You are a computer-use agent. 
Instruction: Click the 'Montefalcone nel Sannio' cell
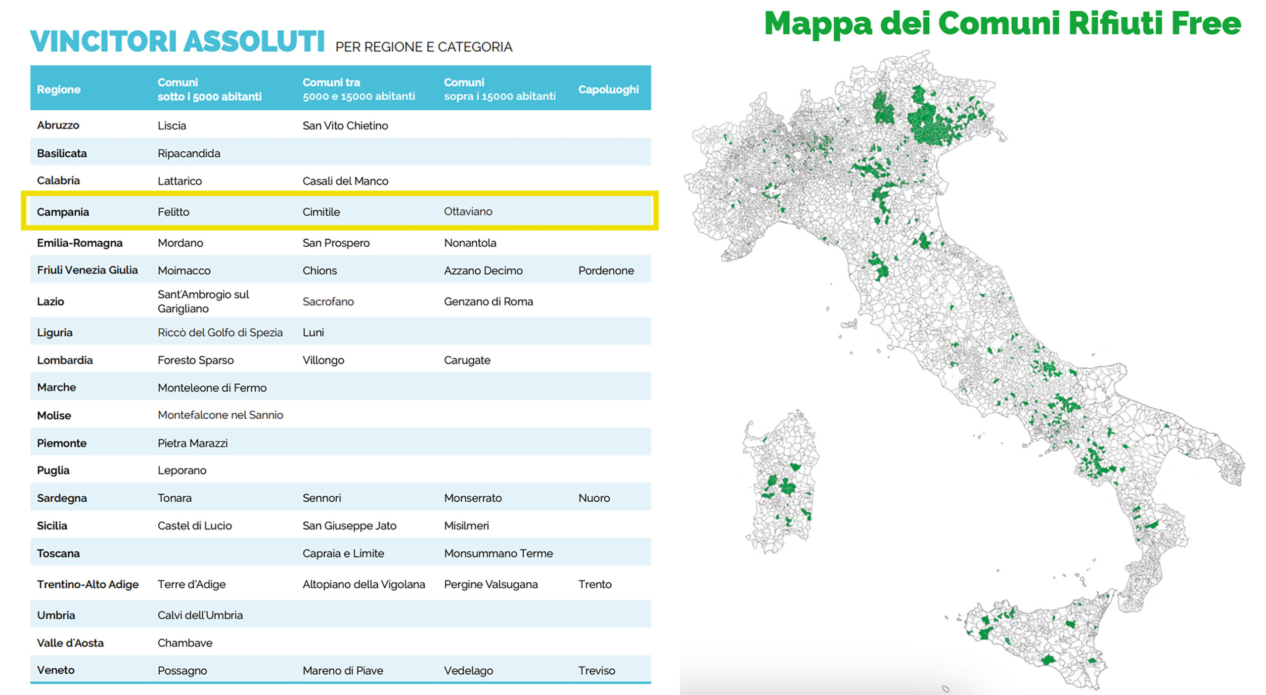point(220,415)
